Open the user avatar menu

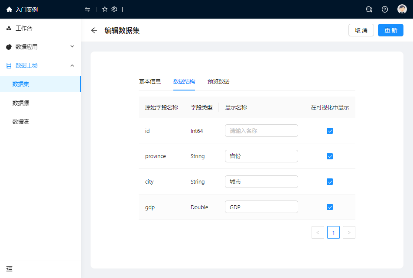(x=402, y=10)
